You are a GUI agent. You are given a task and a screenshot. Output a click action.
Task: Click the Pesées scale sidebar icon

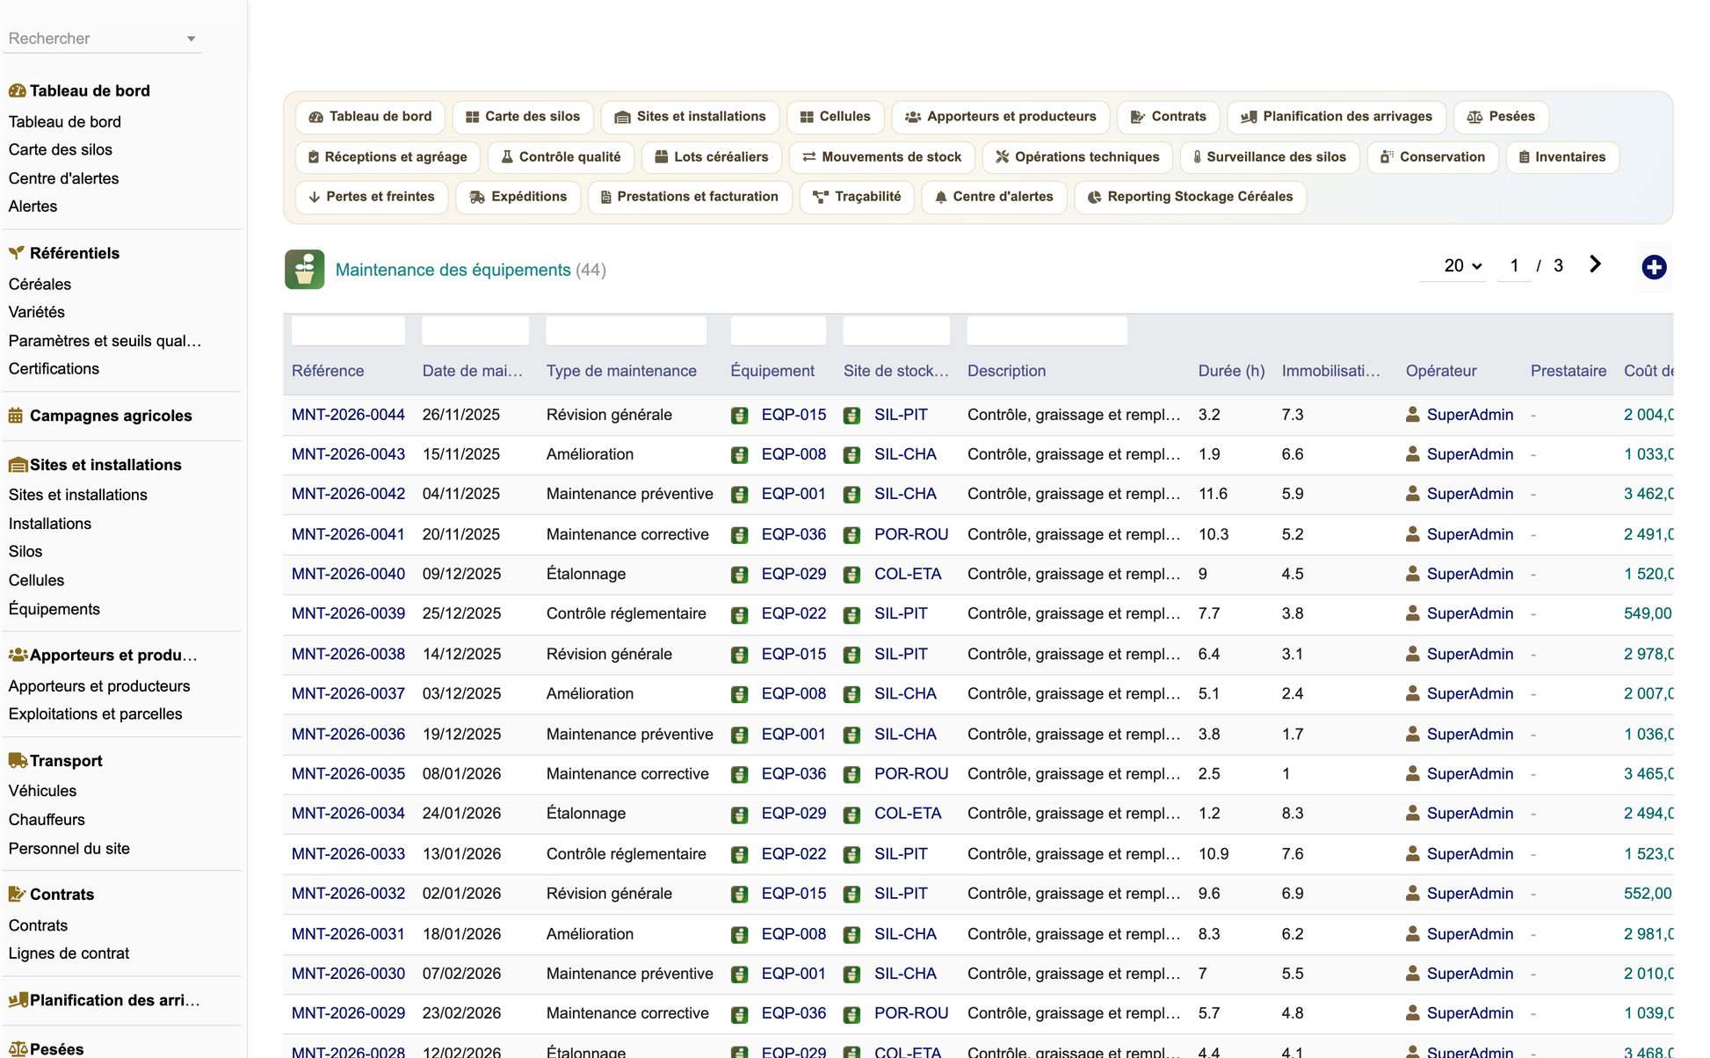coord(18,1049)
